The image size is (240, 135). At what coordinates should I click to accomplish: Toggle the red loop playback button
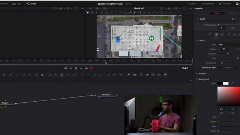point(91,68)
